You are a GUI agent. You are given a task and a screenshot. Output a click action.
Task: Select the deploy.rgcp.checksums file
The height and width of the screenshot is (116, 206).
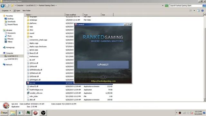(38, 46)
